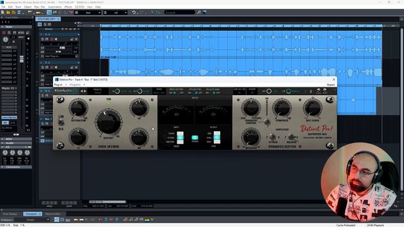The image size is (404, 227).
Task: Solo track 1
Action: click(x=42, y=39)
